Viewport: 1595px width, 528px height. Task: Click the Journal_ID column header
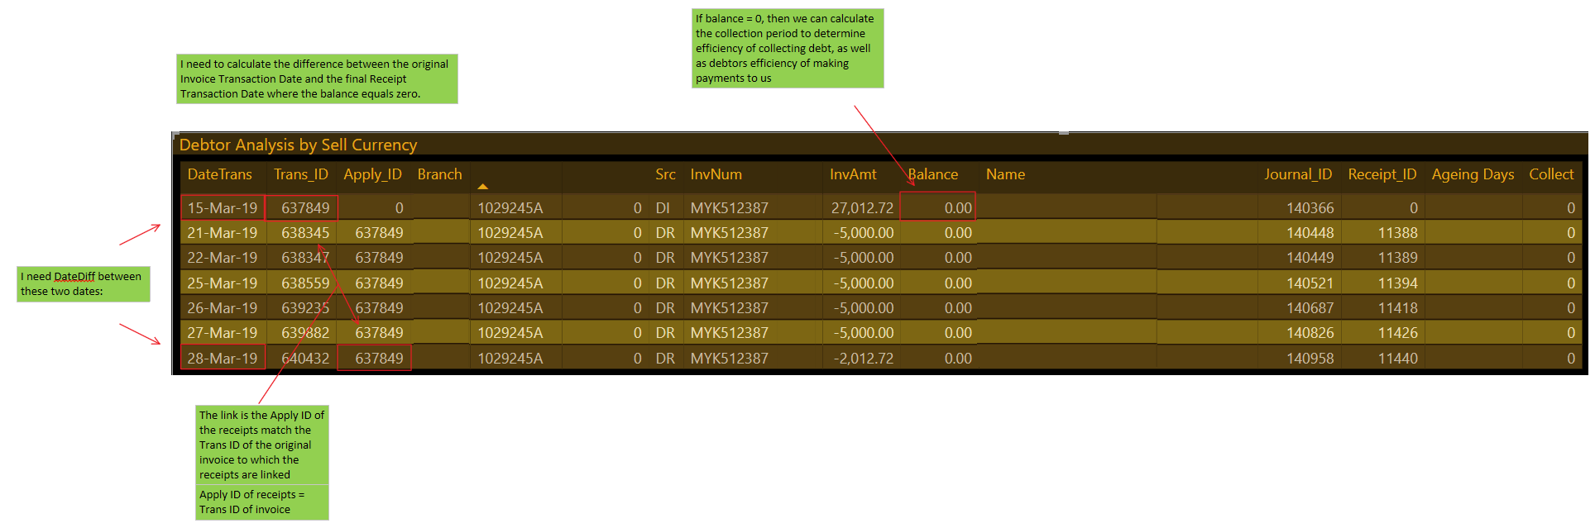click(1298, 174)
